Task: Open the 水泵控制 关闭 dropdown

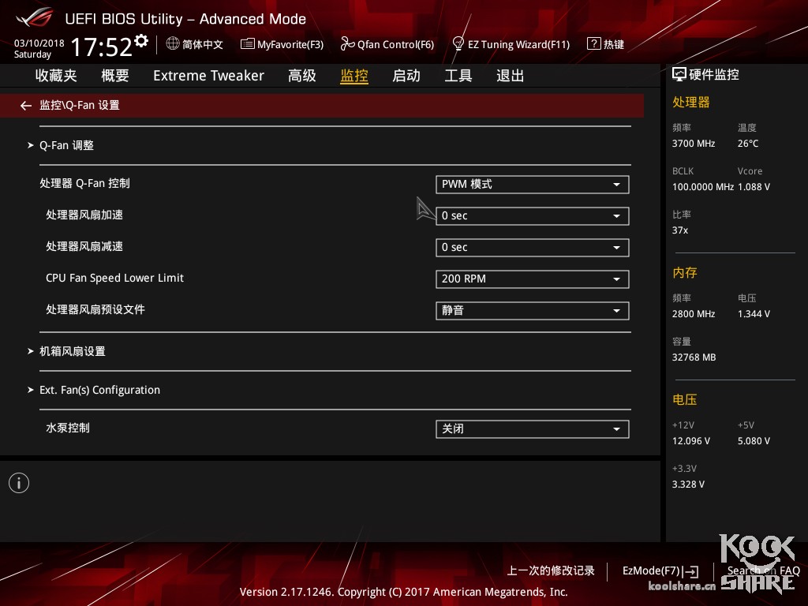Action: (x=532, y=428)
